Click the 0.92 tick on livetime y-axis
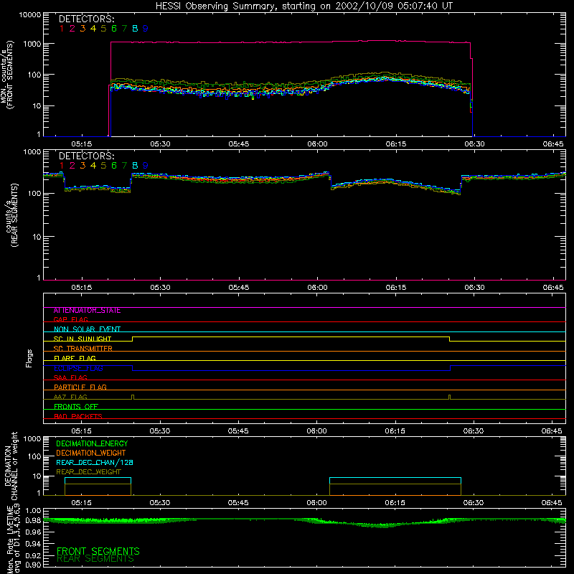The image size is (574, 574). [33, 555]
